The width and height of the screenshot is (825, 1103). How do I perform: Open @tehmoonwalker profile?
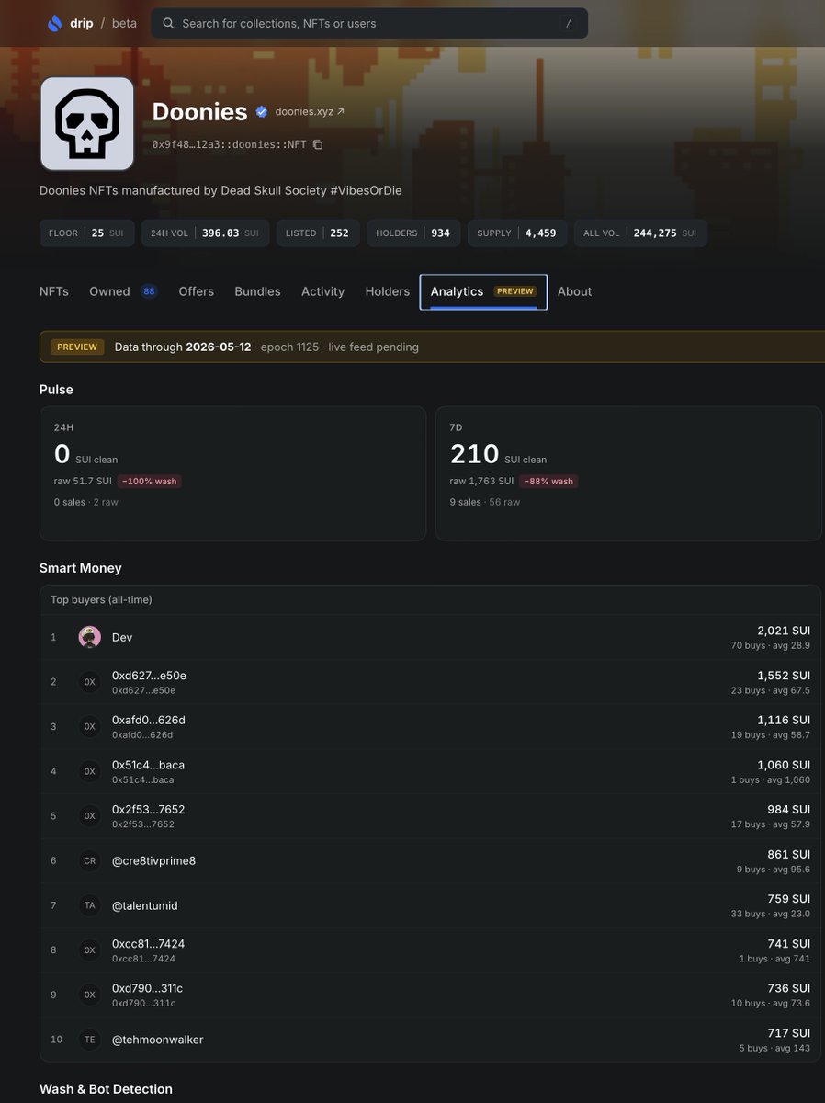(158, 1040)
